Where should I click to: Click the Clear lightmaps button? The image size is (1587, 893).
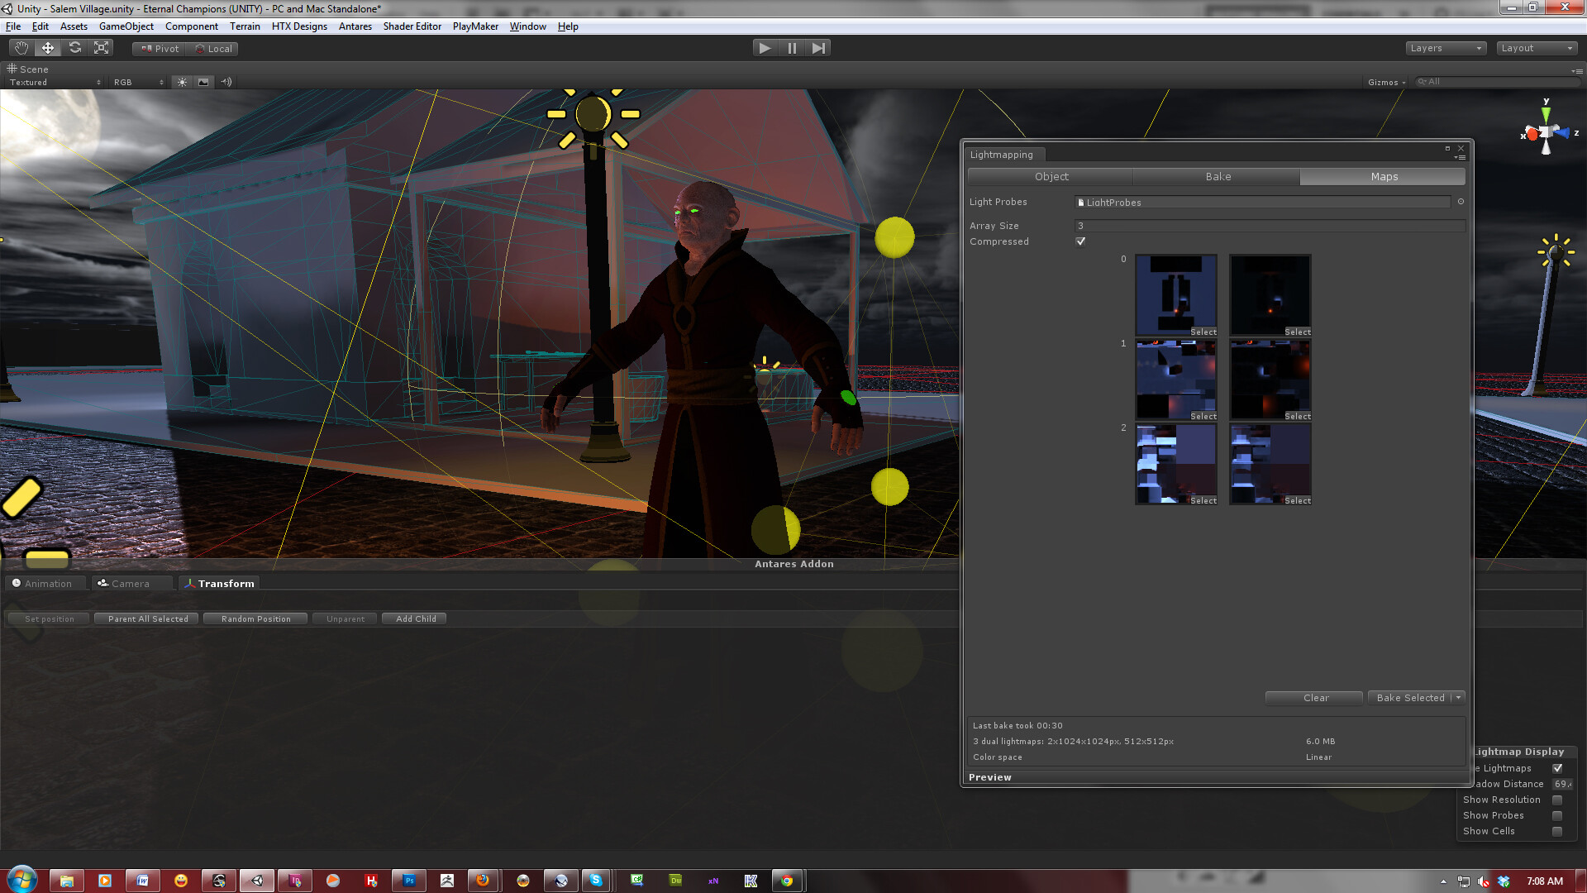click(x=1313, y=697)
